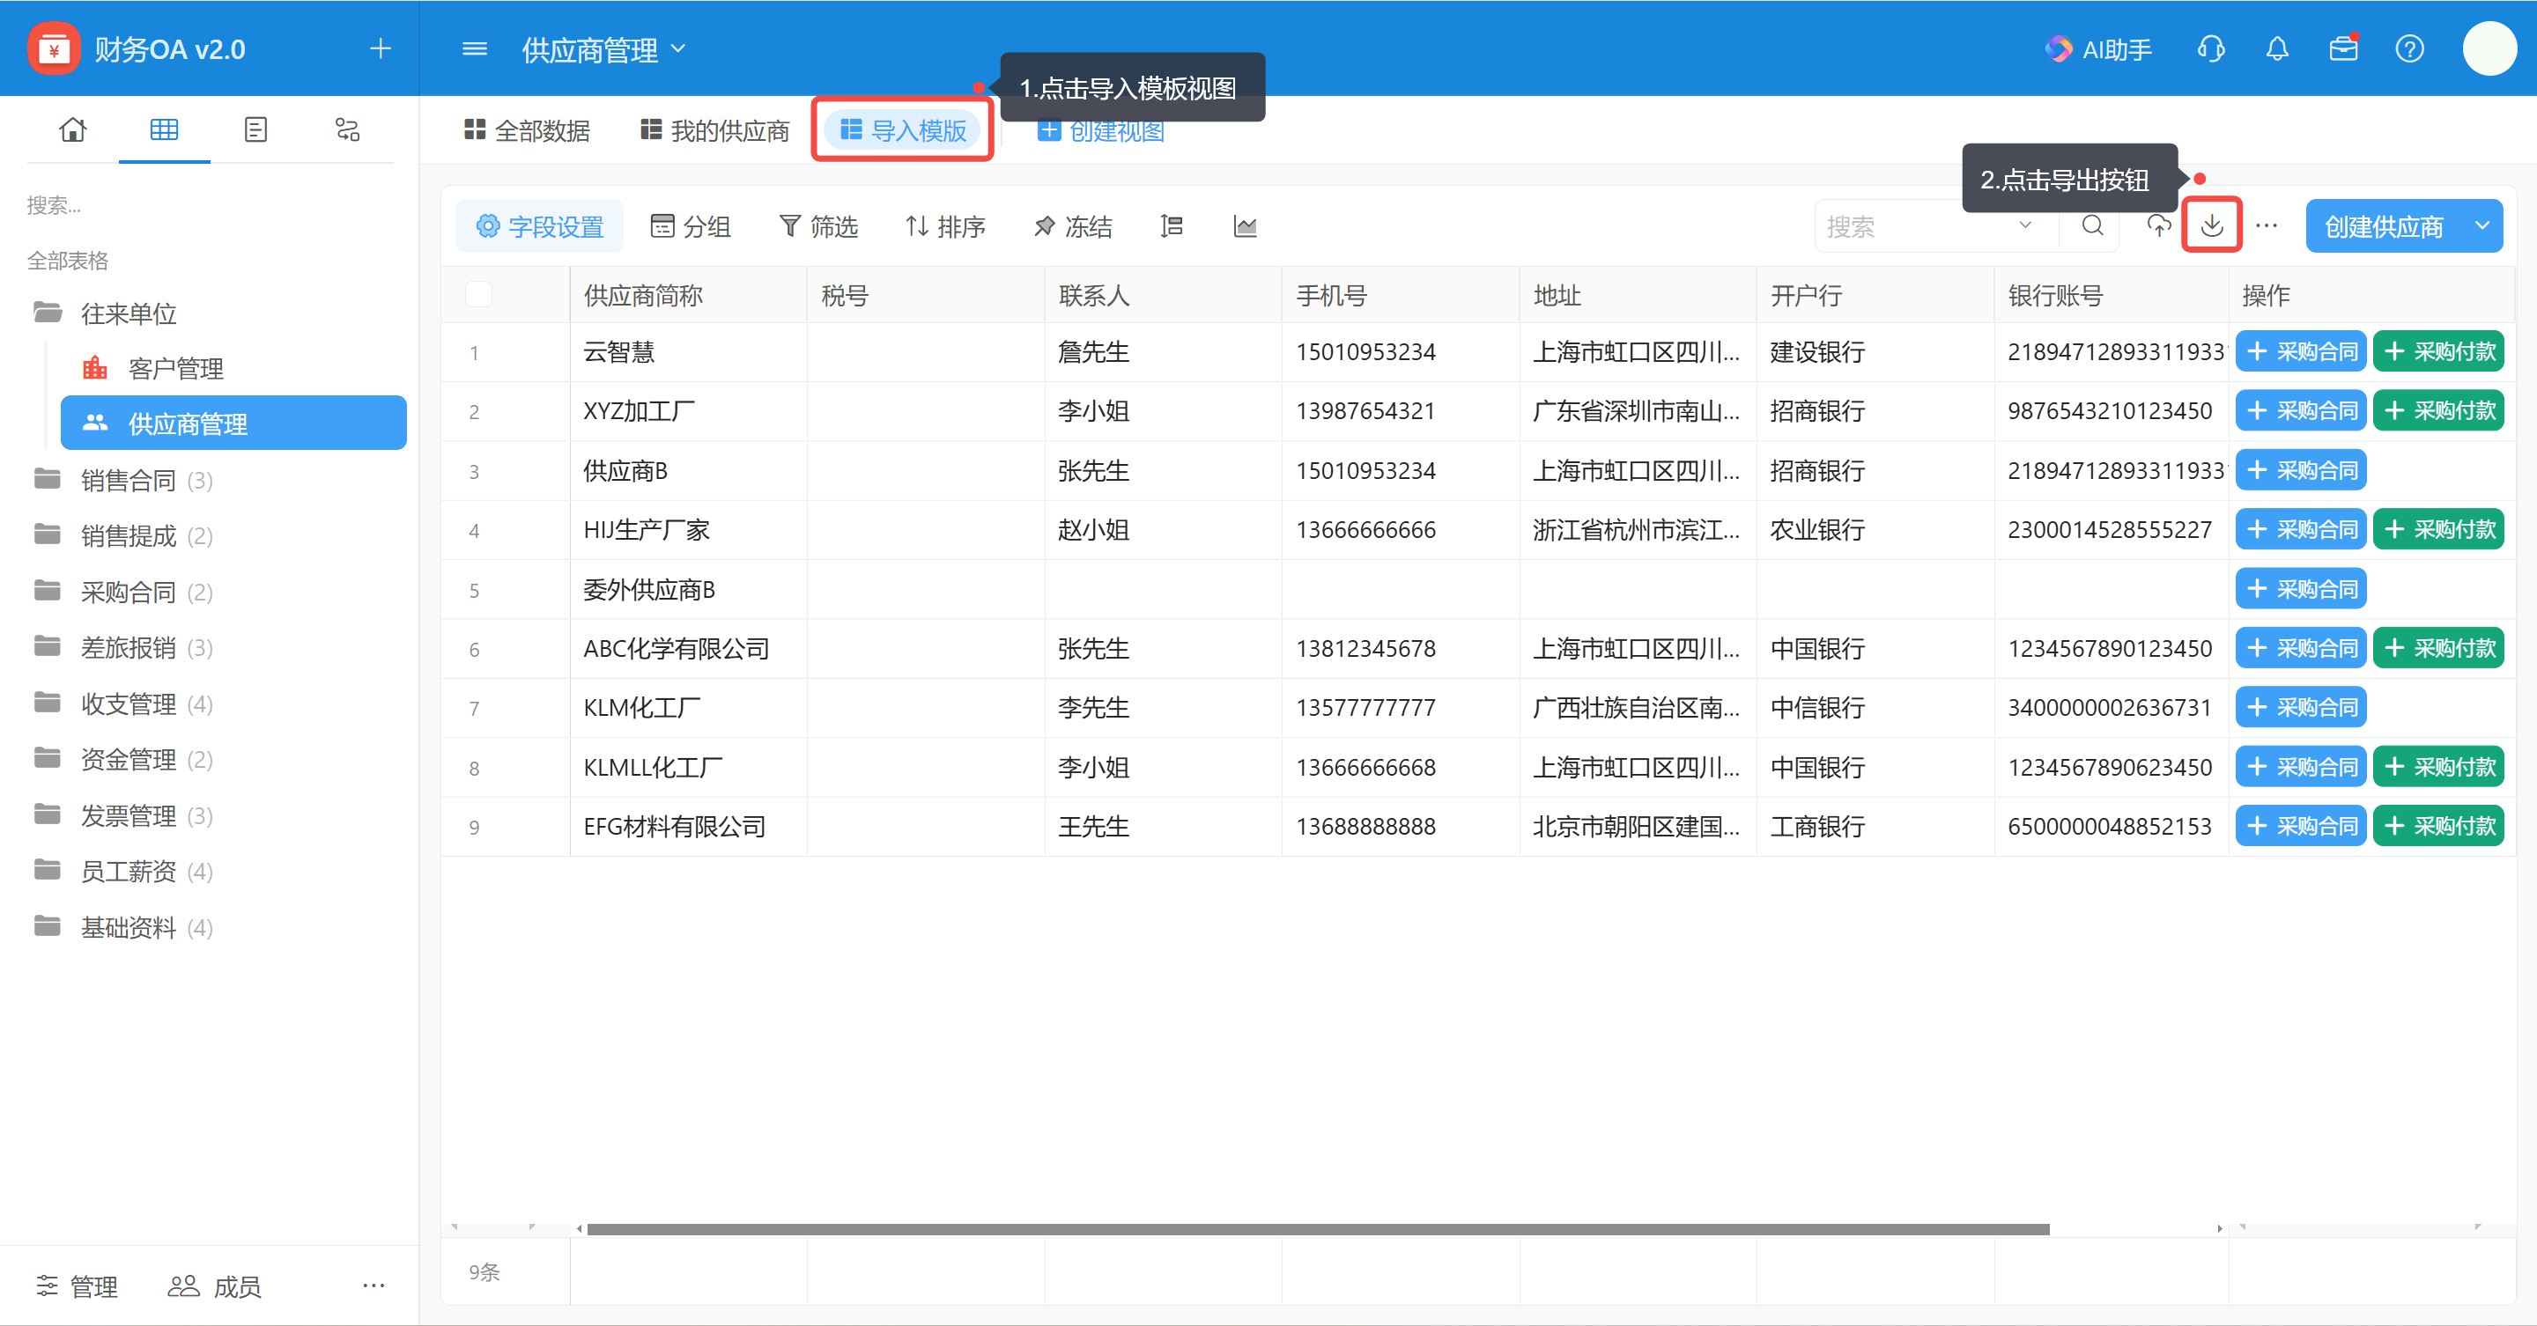The height and width of the screenshot is (1326, 2537).
Task: Select the document form sidebar icon
Action: [x=256, y=129]
